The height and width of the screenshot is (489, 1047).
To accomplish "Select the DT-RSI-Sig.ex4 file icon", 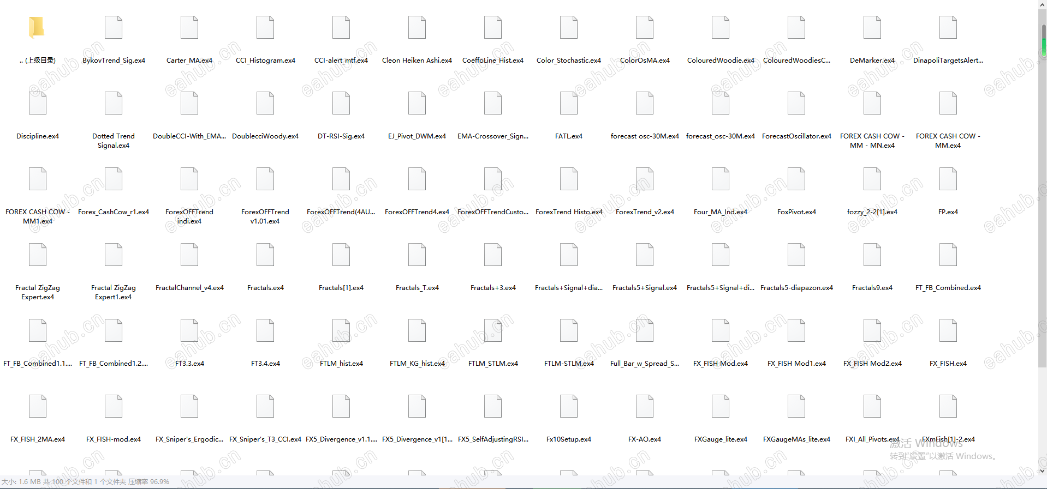I will point(341,103).
